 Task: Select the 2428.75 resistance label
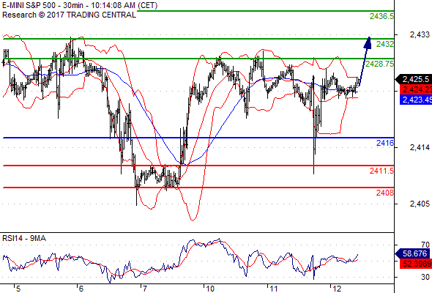380,64
